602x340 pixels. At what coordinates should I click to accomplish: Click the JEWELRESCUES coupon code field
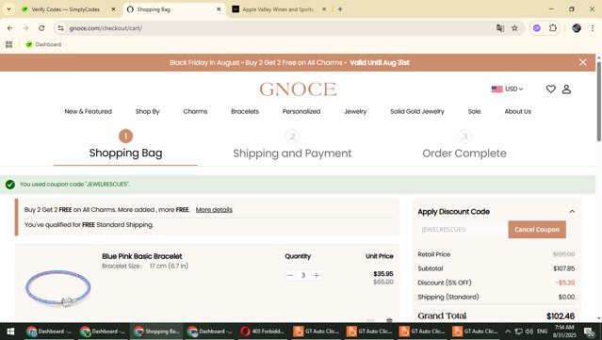click(x=463, y=230)
